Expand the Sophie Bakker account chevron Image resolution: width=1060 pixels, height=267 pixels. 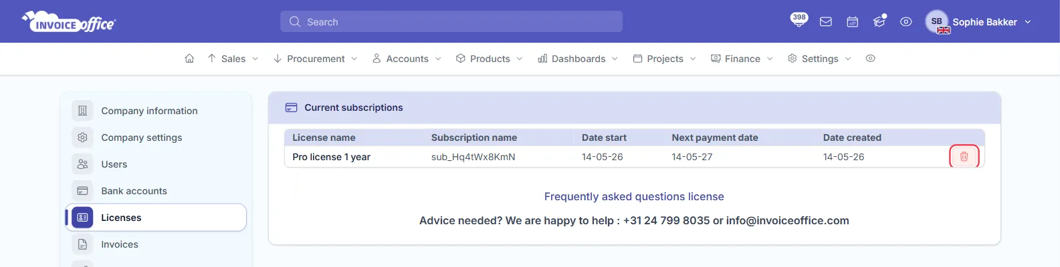(1028, 22)
